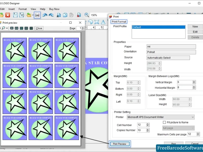The width and height of the screenshot is (203, 152).
Task: Select the Default print profile
Action: pos(159,27)
